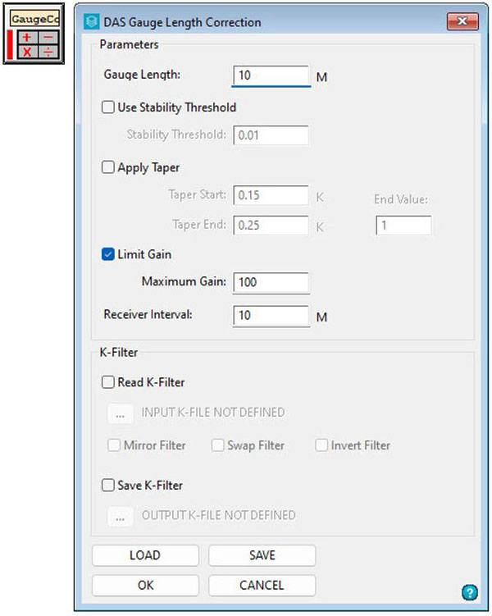The image size is (492, 616).
Task: Enable the Read K-Filter checkbox
Action: coord(107,381)
